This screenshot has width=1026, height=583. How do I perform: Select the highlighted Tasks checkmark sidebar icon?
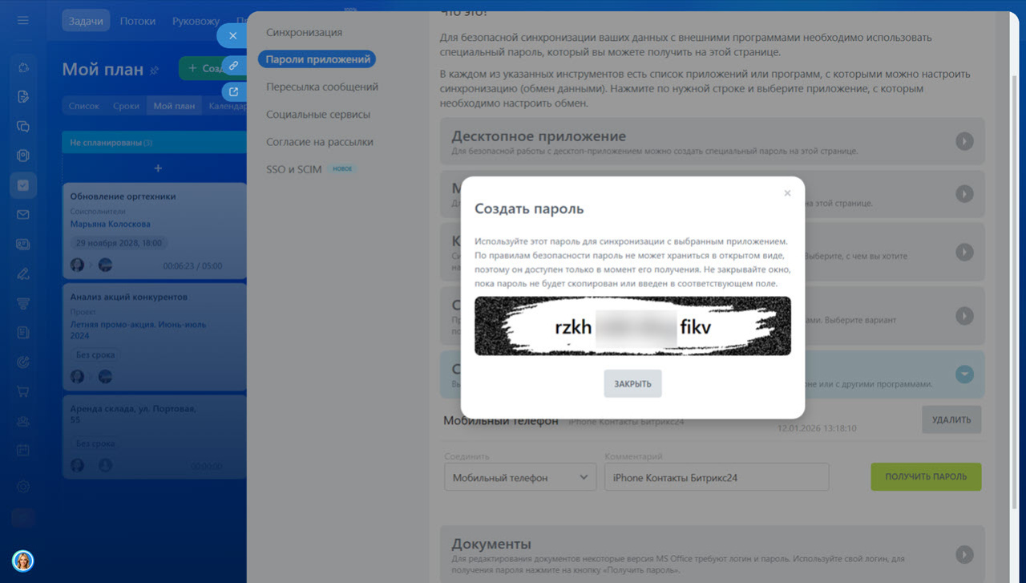click(22, 185)
